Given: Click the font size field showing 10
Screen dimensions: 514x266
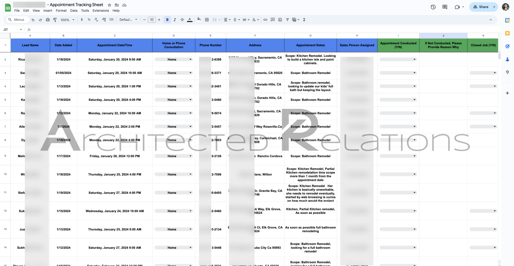Looking at the screenshot, I should (x=152, y=20).
